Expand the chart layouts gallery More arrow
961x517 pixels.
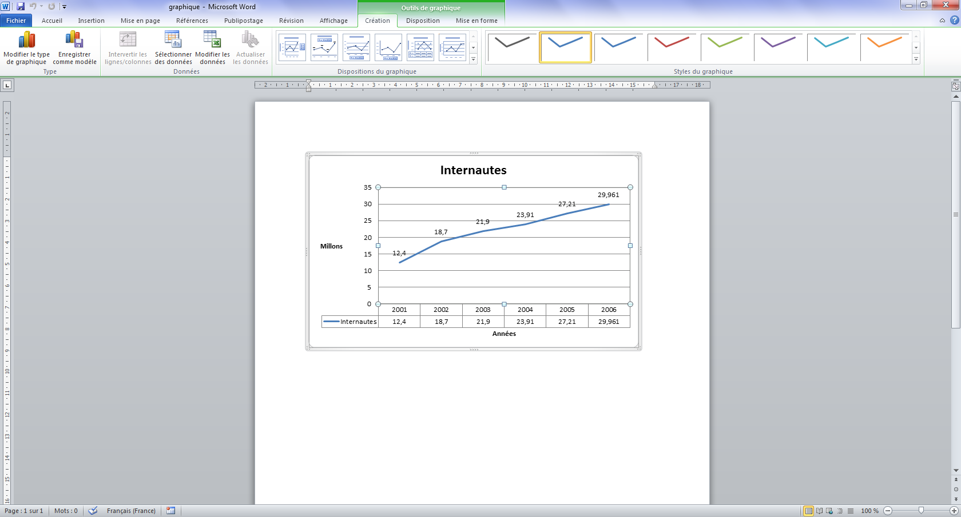pyautogui.click(x=473, y=59)
